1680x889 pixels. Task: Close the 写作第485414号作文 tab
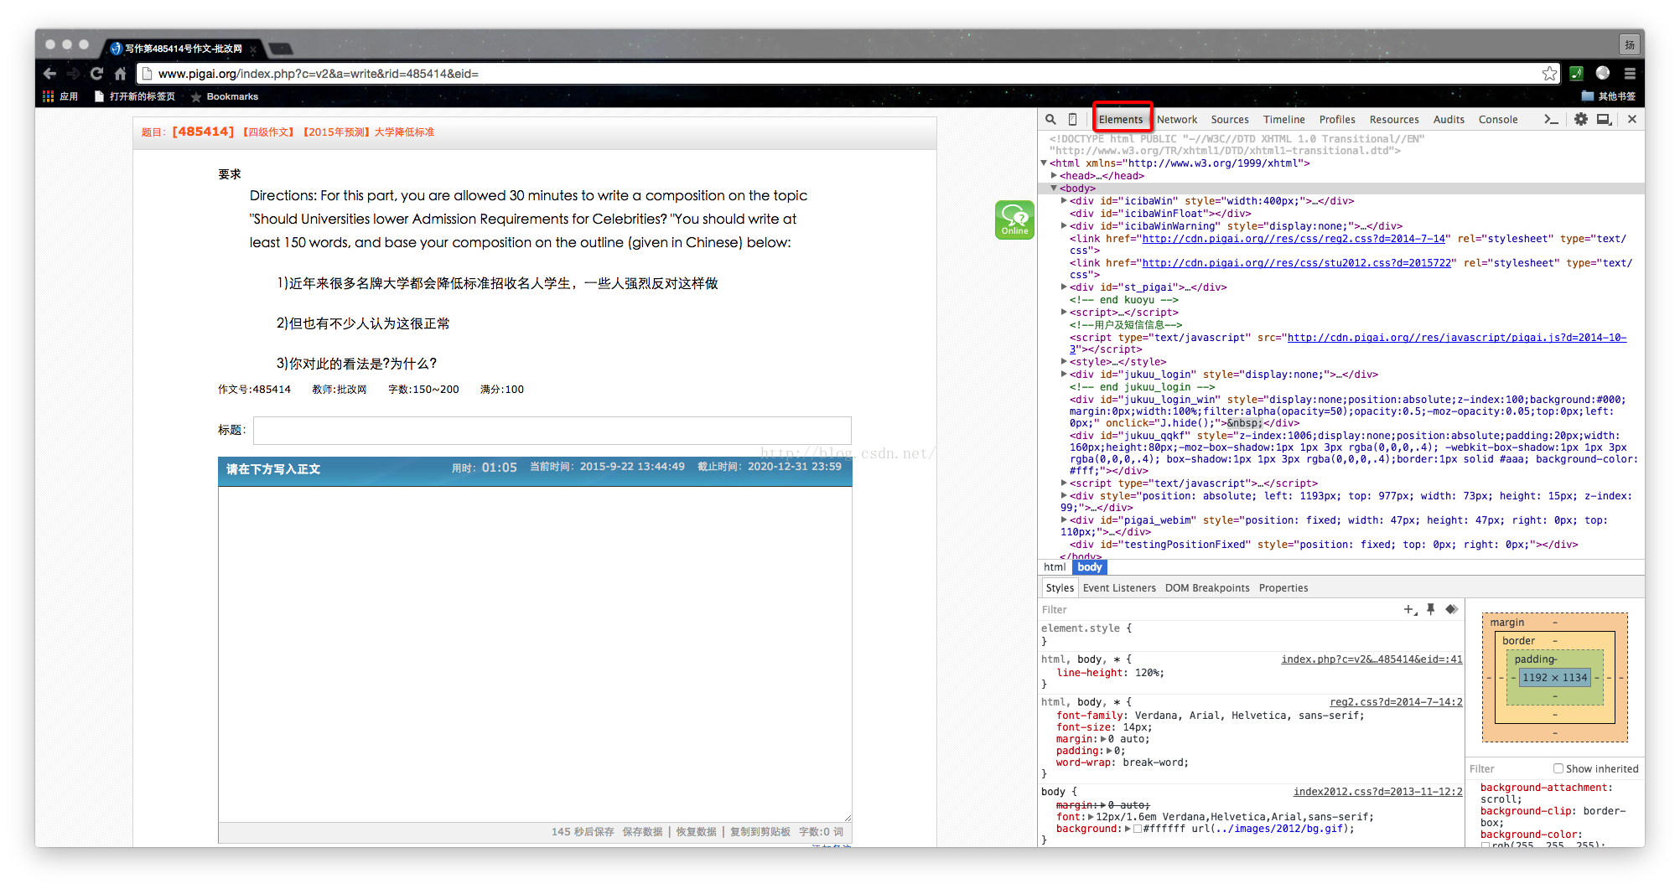click(x=252, y=49)
